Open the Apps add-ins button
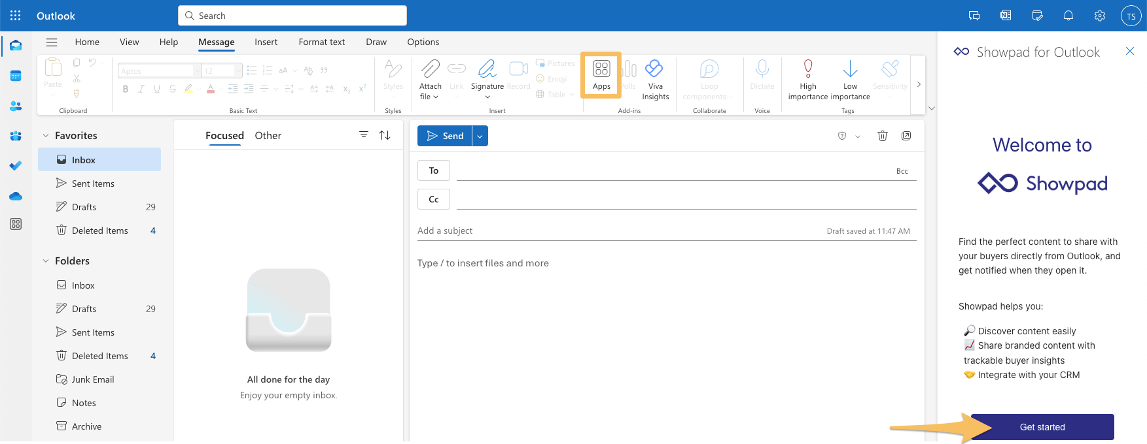This screenshot has height=444, width=1147. (x=601, y=75)
